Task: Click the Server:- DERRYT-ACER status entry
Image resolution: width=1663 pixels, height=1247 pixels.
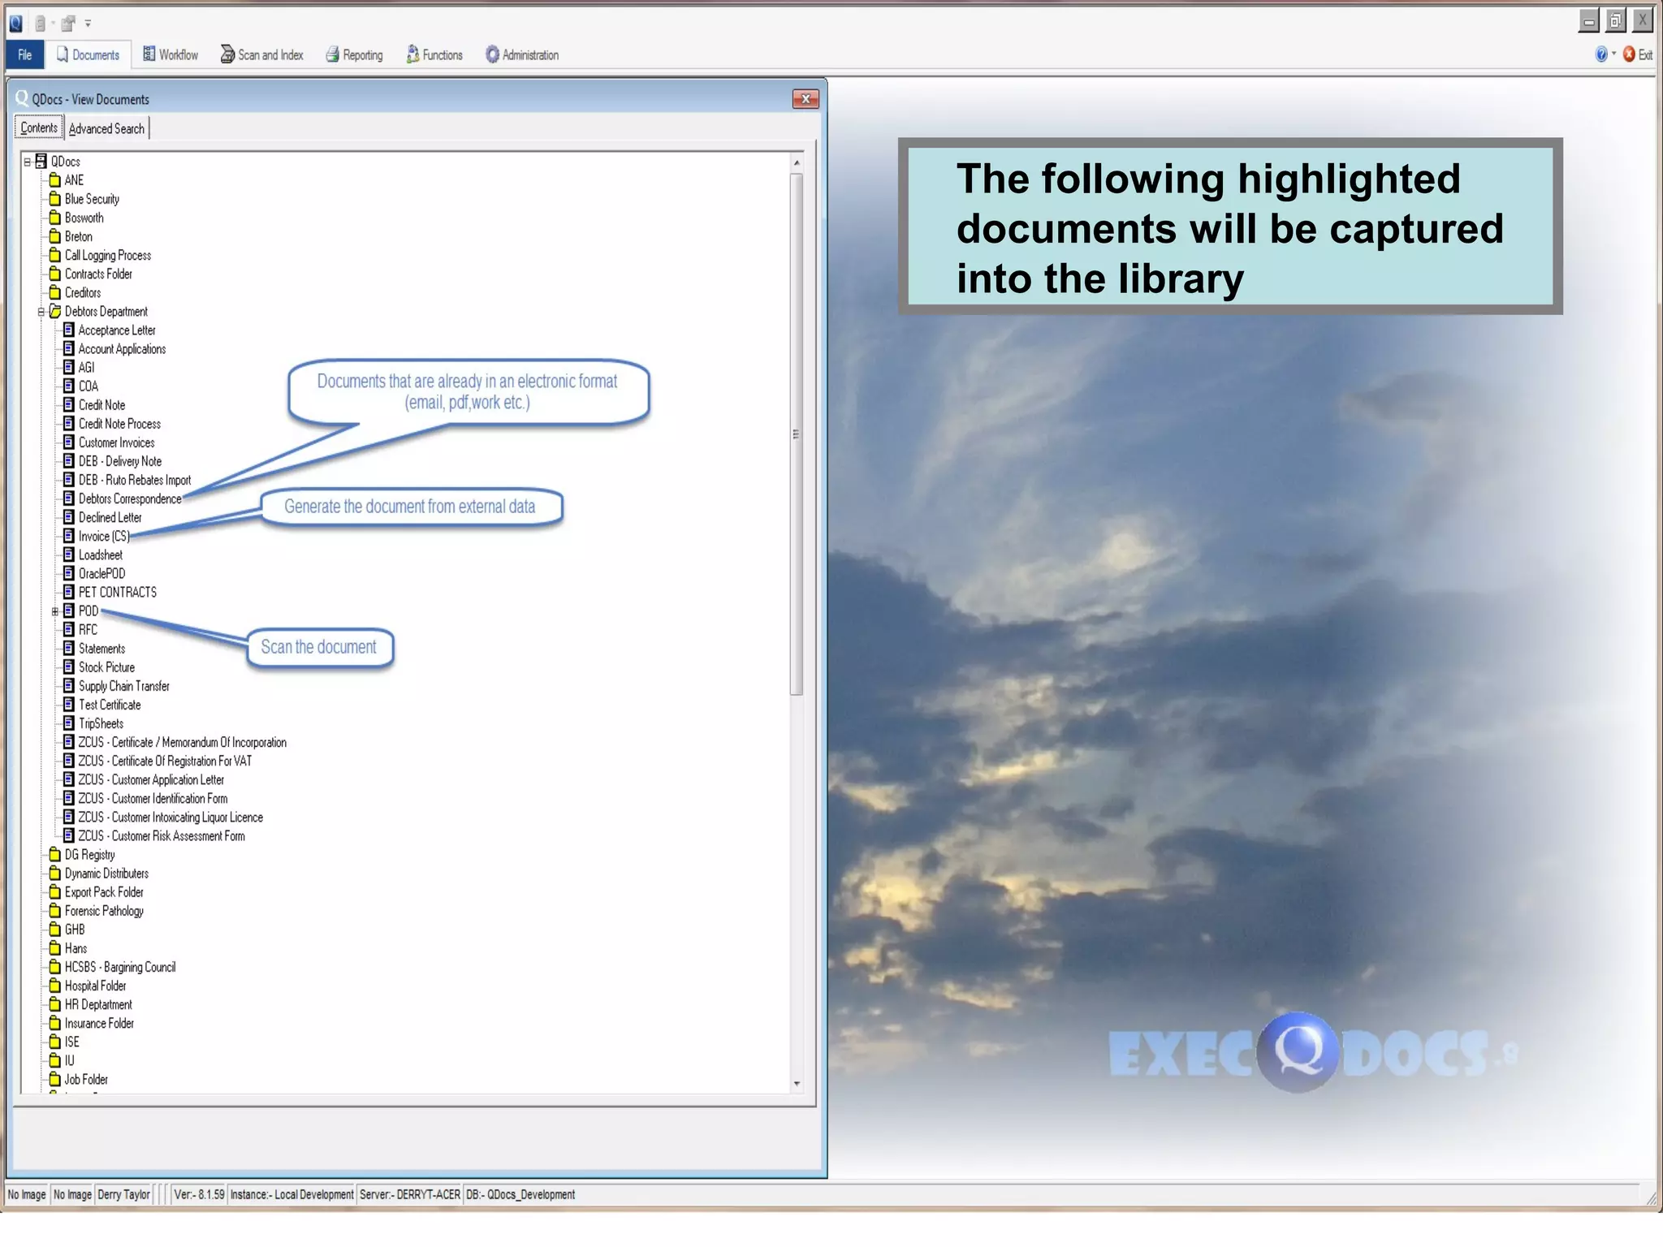Action: (410, 1194)
